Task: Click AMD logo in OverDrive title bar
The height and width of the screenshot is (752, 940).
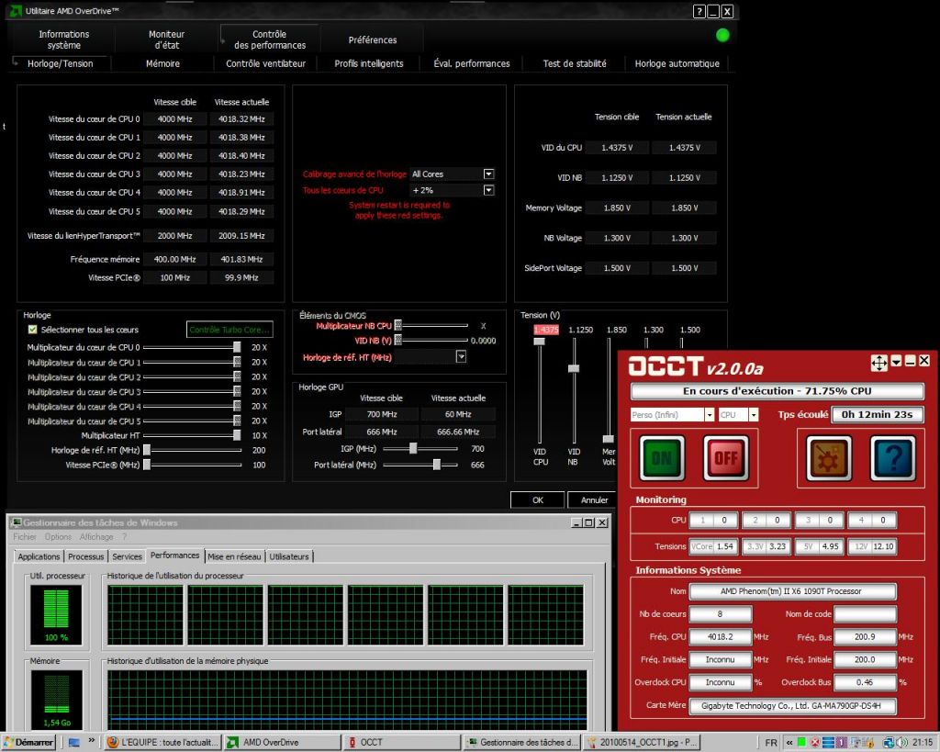Action: (x=16, y=11)
